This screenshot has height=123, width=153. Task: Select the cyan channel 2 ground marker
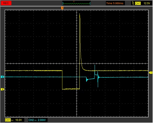3,77
